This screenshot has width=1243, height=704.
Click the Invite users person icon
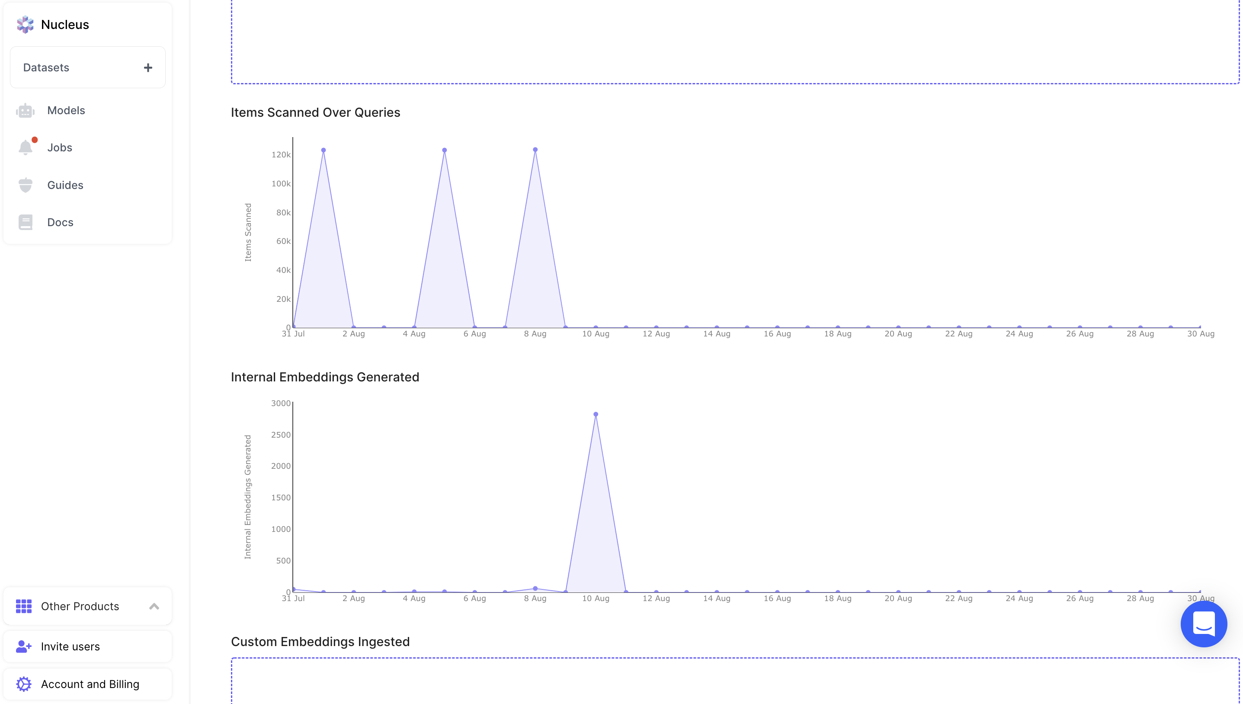(23, 646)
